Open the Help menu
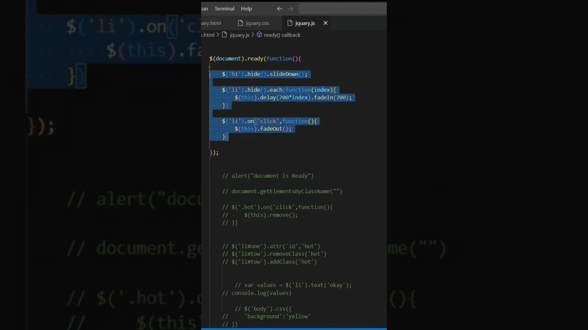 click(x=246, y=9)
